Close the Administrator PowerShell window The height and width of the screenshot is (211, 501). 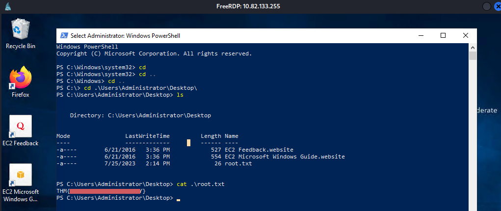465,35
